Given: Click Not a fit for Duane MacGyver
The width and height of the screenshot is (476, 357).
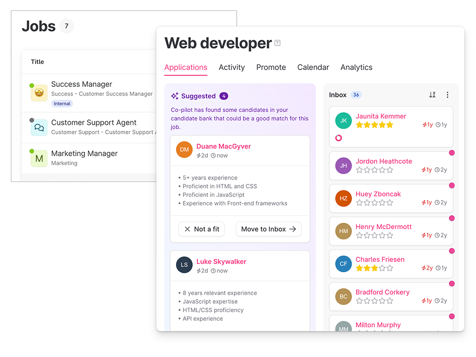Looking at the screenshot, I should [201, 229].
